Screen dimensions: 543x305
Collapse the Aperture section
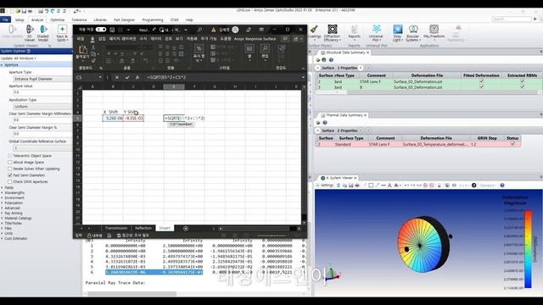2,65
